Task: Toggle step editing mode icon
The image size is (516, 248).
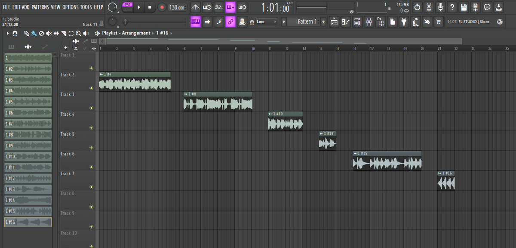Action: [219, 22]
